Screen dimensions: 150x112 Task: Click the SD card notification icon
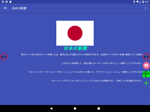click(11, 2)
